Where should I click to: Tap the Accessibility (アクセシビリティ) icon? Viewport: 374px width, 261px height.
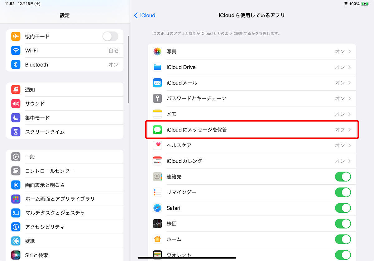(16, 227)
